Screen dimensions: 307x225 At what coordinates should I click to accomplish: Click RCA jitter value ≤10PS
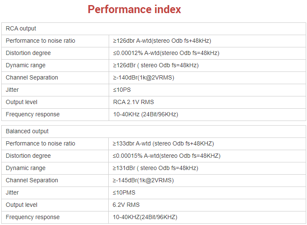(122, 90)
